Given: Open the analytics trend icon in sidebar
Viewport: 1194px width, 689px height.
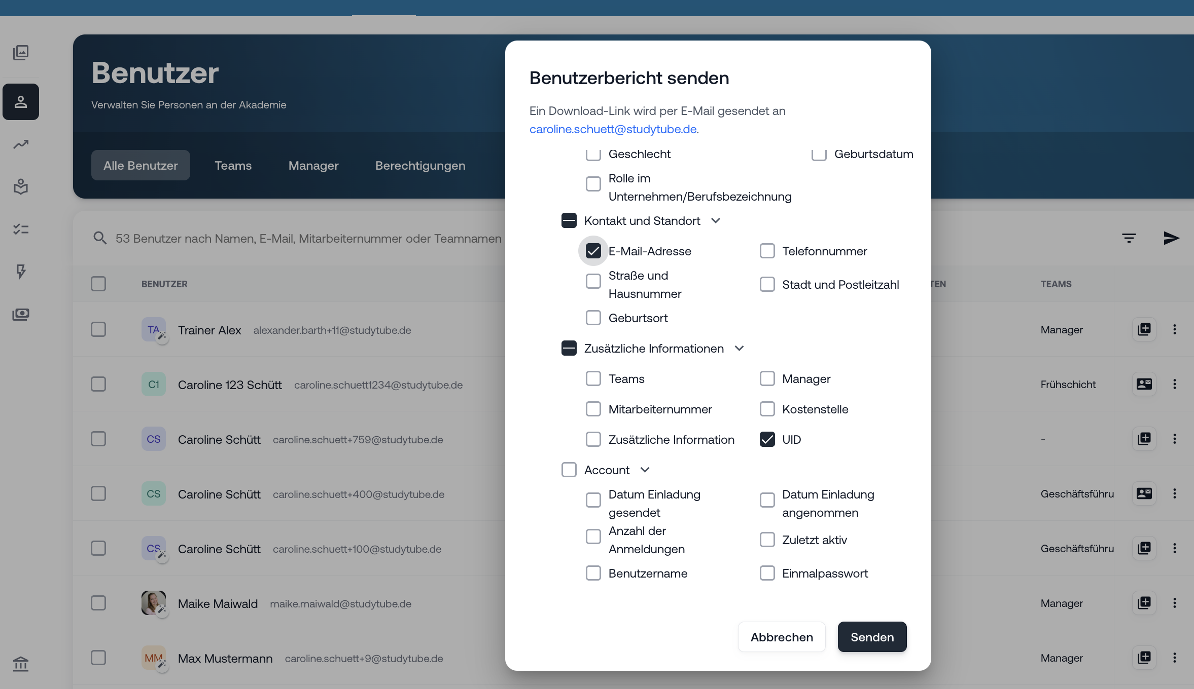Looking at the screenshot, I should 21,144.
